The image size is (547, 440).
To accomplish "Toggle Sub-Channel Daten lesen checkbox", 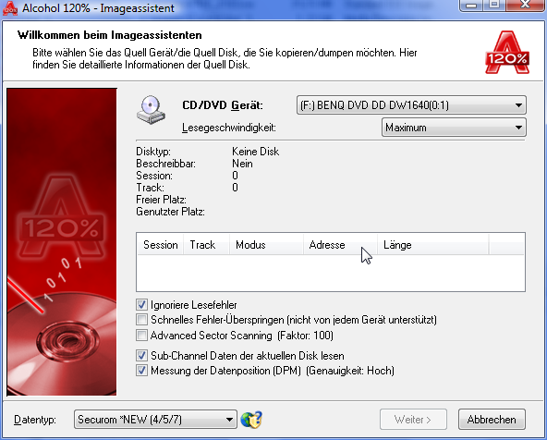I will click(x=141, y=356).
